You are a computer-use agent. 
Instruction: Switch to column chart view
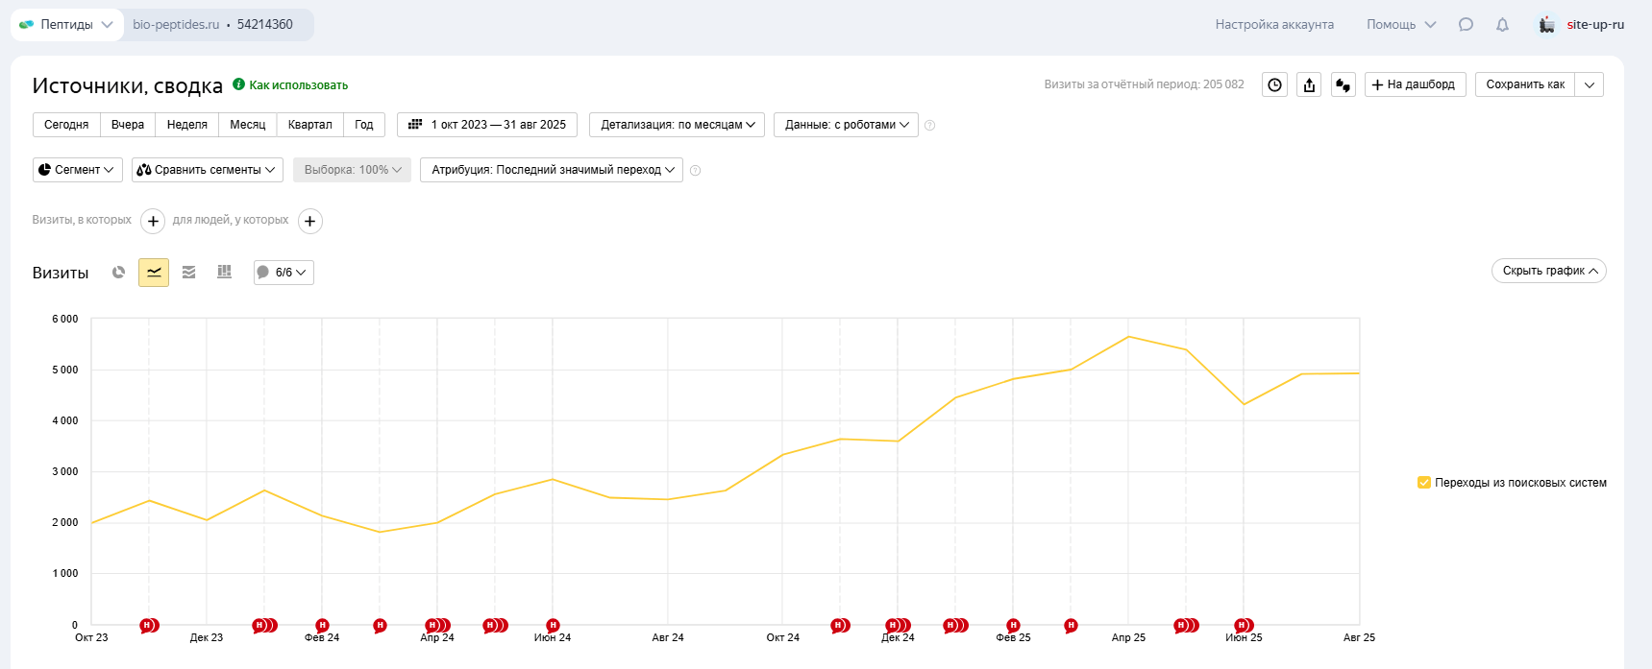click(x=225, y=273)
